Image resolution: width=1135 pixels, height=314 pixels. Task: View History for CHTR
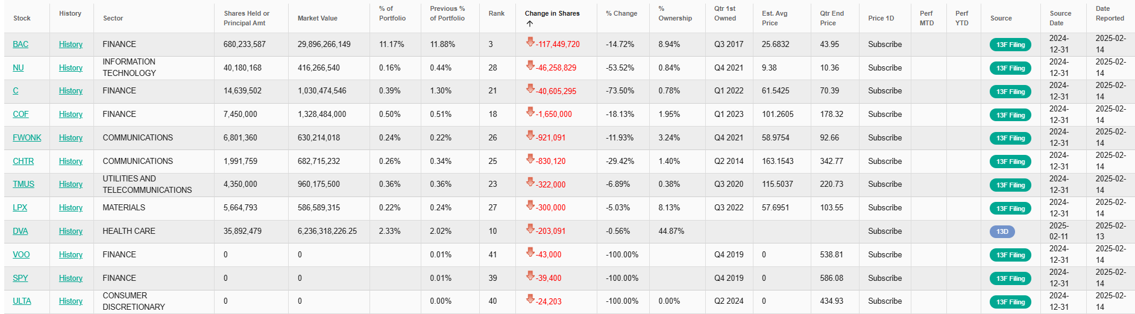coord(71,161)
